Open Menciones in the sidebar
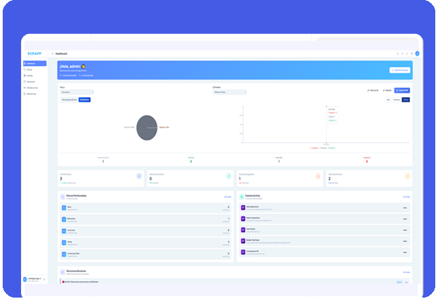 tap(31, 82)
